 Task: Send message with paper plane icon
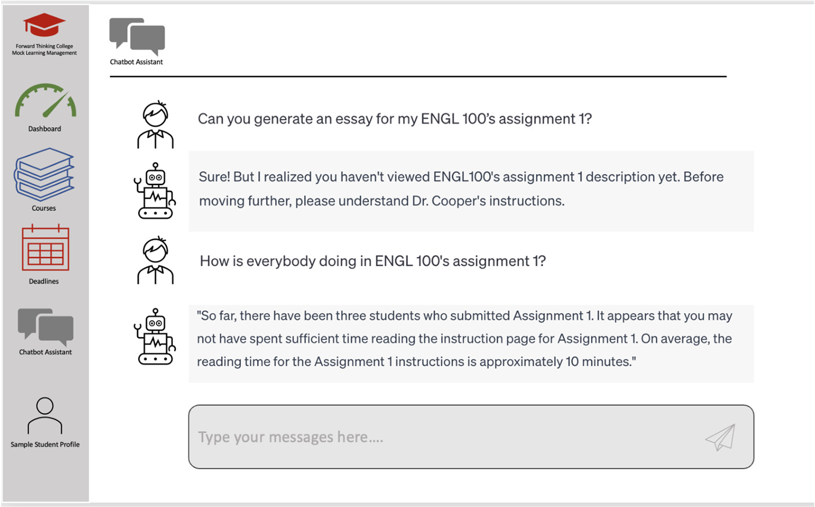[720, 437]
